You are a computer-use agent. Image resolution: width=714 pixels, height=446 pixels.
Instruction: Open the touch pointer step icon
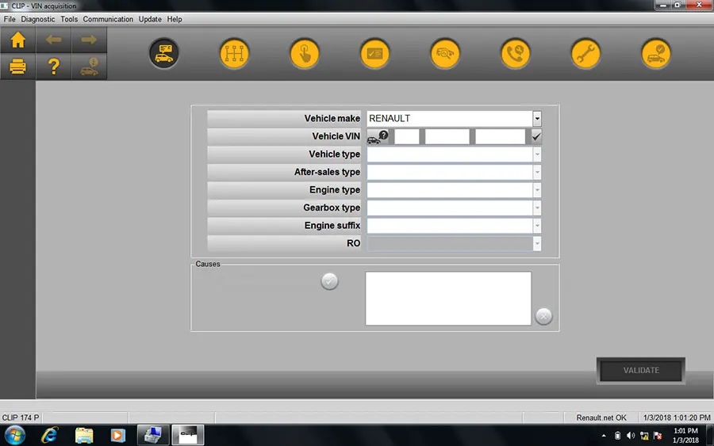[x=304, y=54]
